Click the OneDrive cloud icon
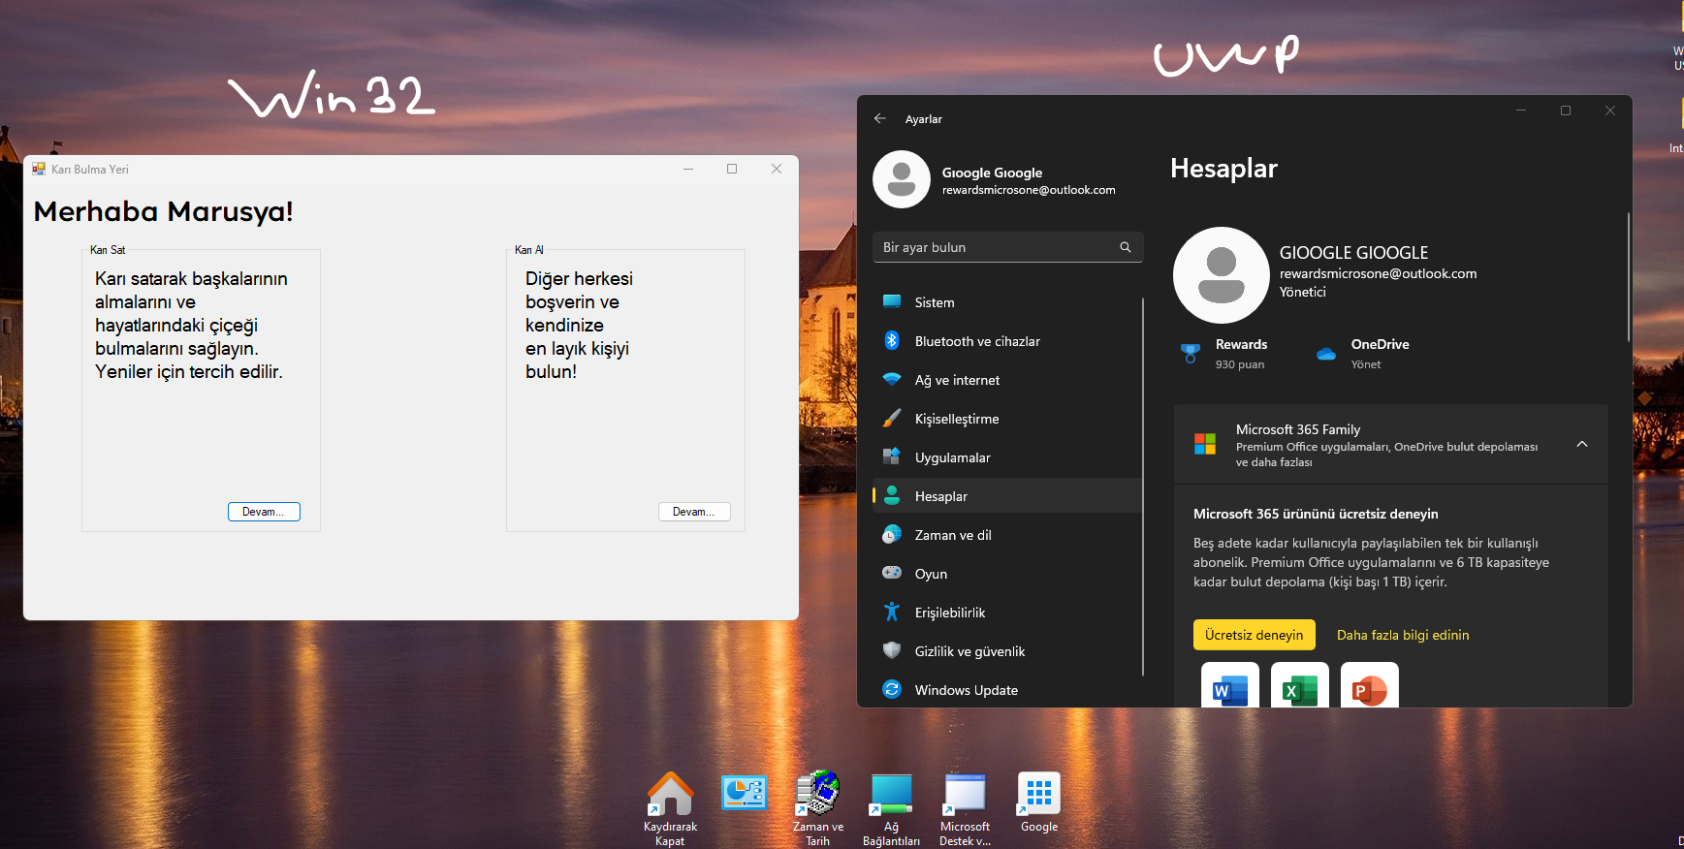The image size is (1684, 849). click(x=1326, y=354)
